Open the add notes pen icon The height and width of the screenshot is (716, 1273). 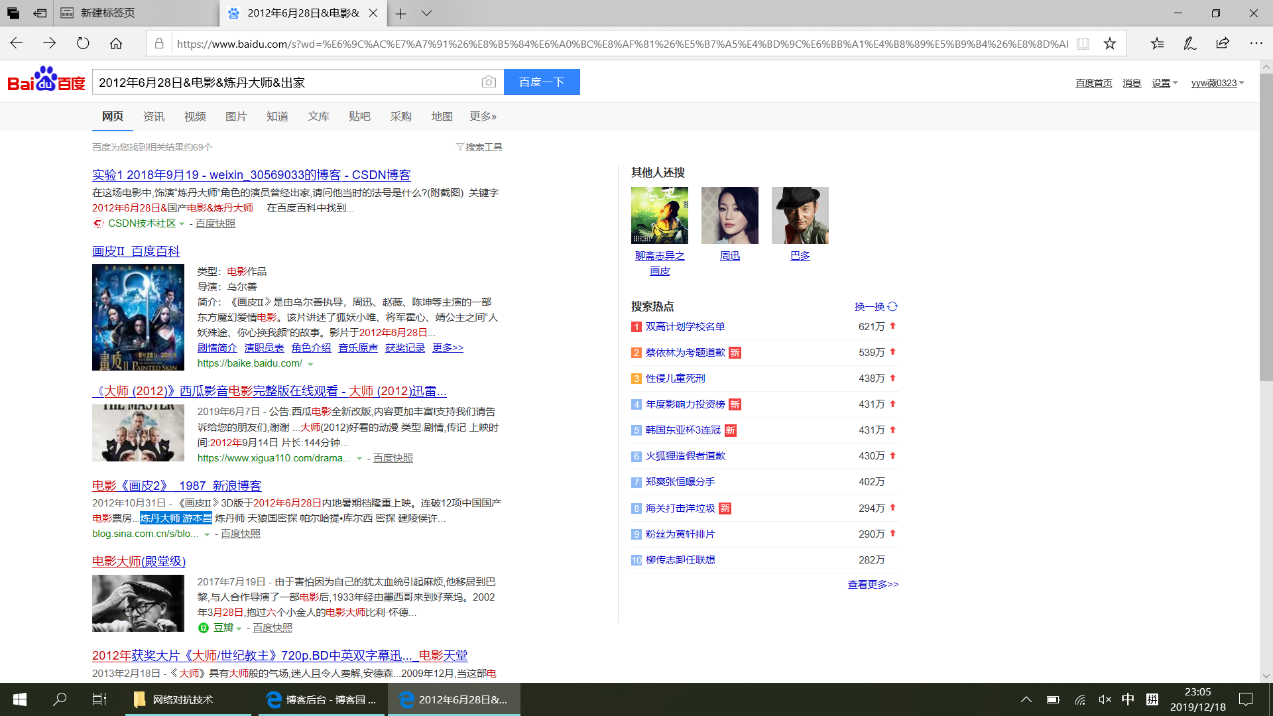coord(1190,44)
